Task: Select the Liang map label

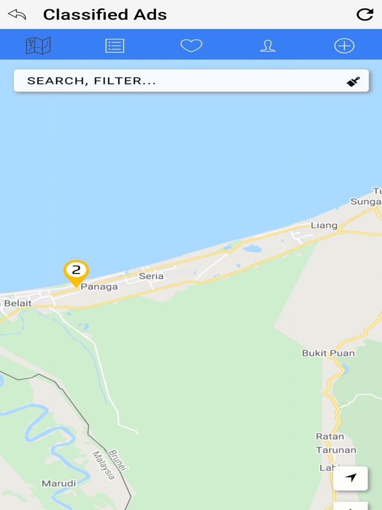Action: (x=324, y=226)
